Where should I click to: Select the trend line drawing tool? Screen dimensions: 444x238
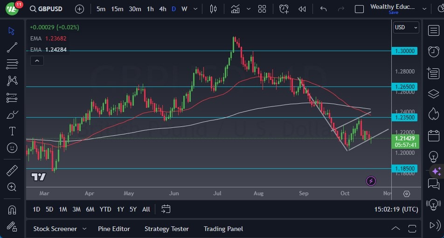[12, 47]
